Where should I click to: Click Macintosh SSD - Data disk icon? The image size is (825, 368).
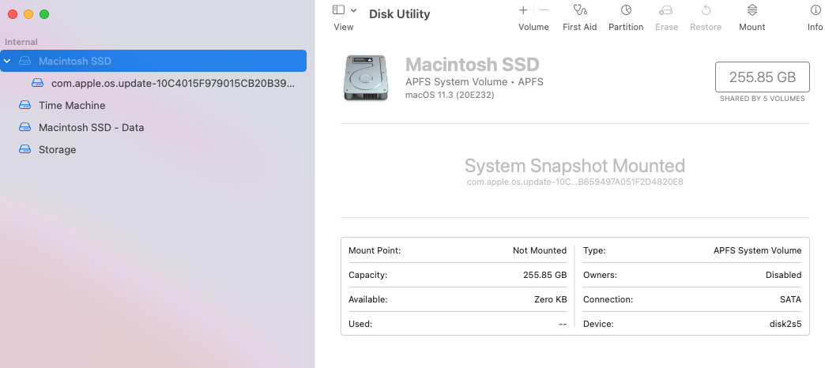click(x=24, y=127)
